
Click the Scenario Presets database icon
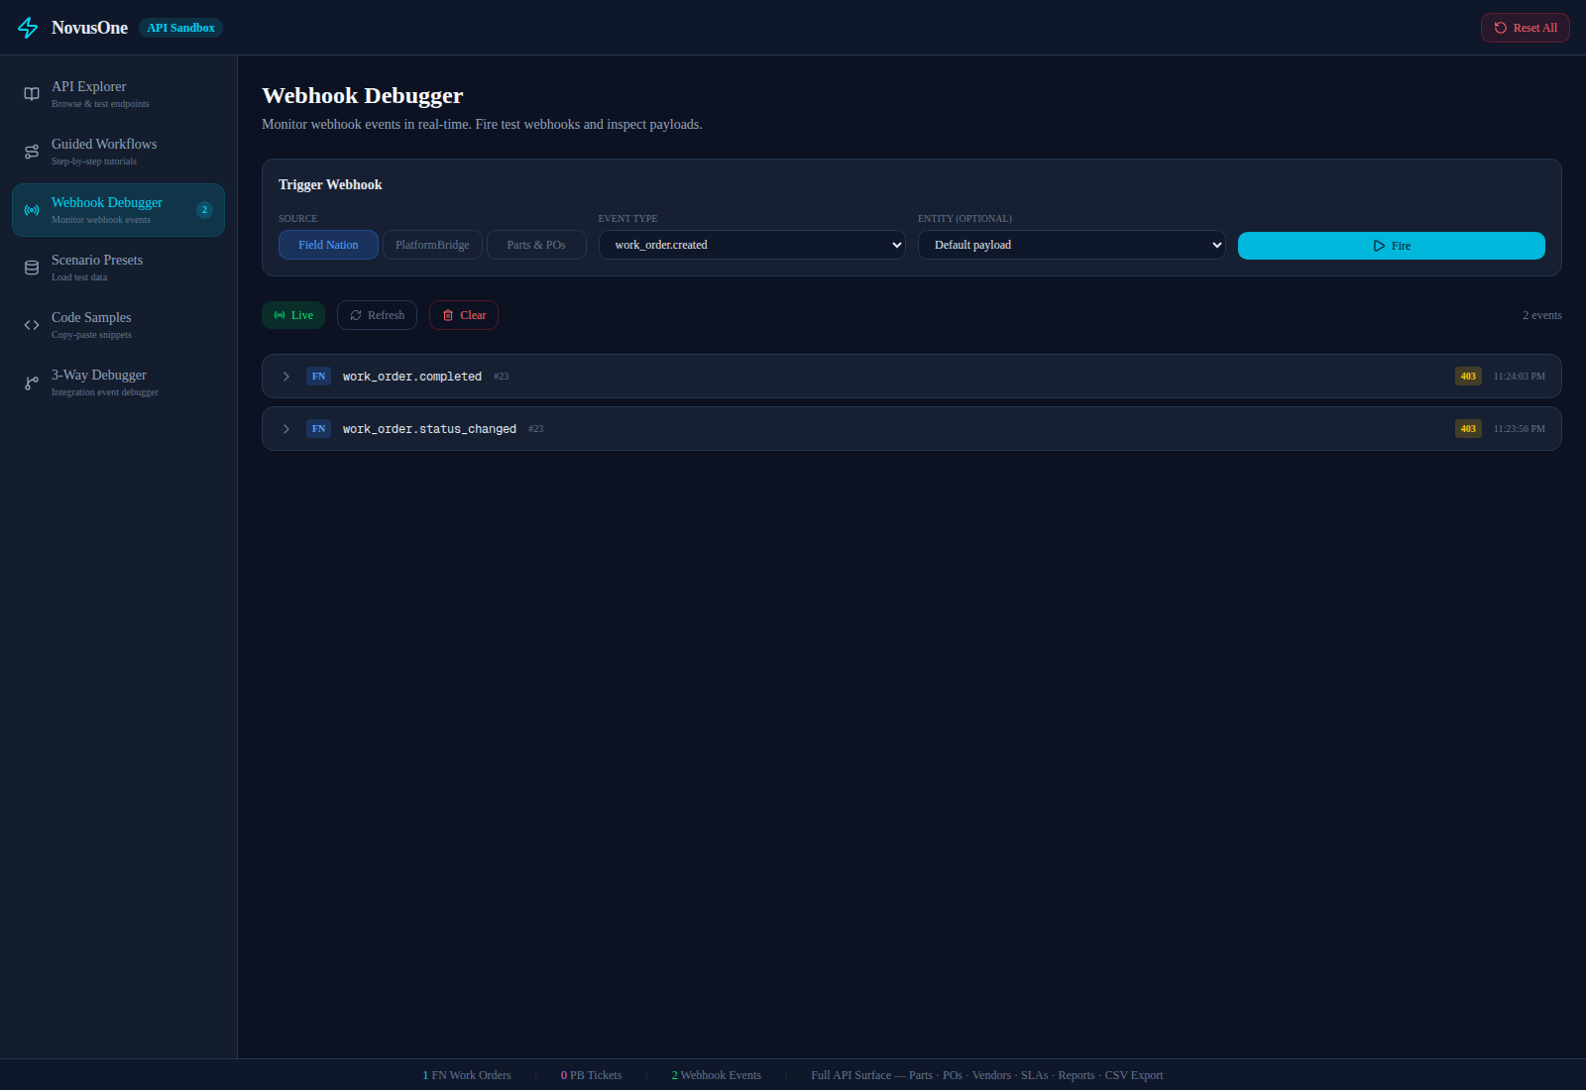32,268
